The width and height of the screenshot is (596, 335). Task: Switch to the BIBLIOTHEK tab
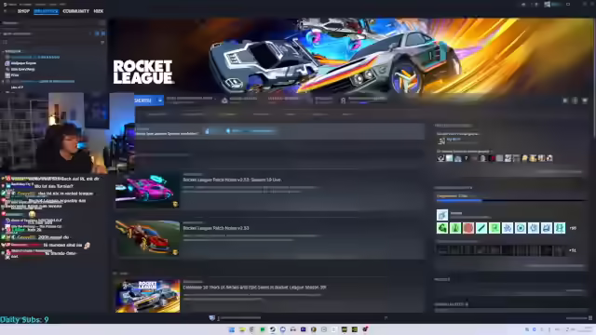point(46,11)
